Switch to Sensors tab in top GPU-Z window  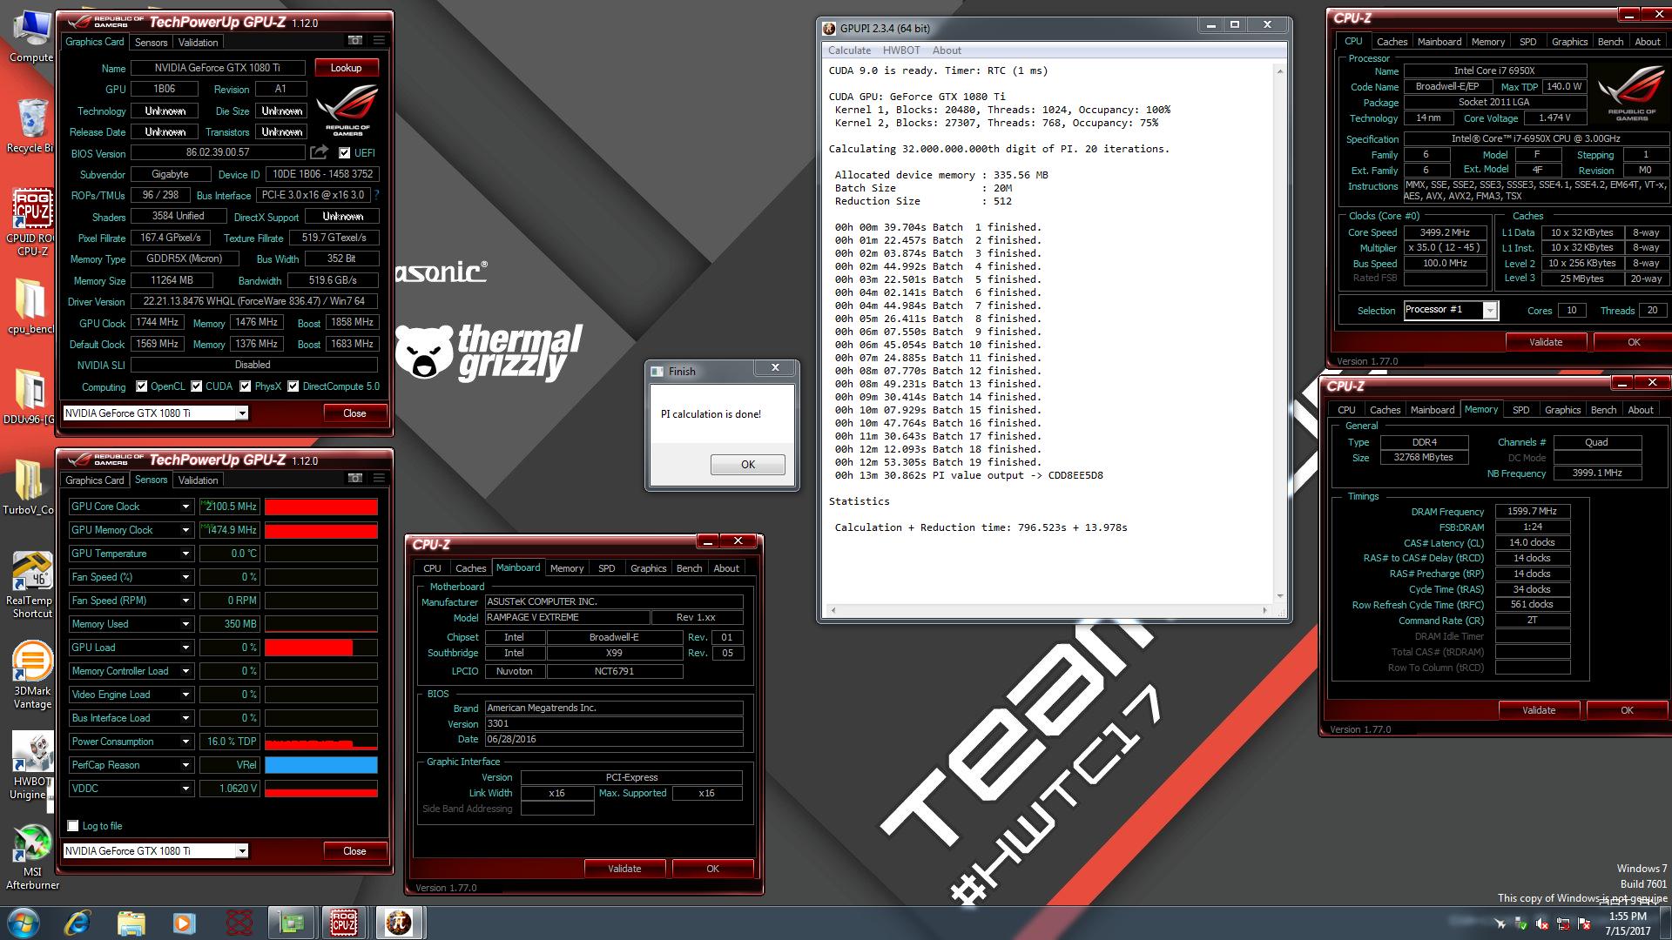[151, 42]
